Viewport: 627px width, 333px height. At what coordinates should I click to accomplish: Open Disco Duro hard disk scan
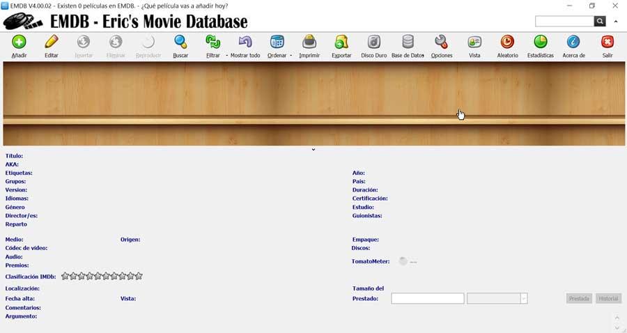tap(374, 42)
